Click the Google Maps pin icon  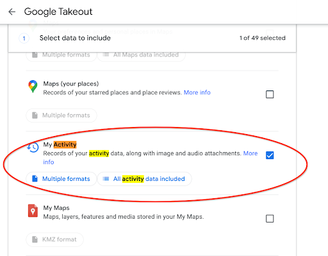pyautogui.click(x=33, y=87)
